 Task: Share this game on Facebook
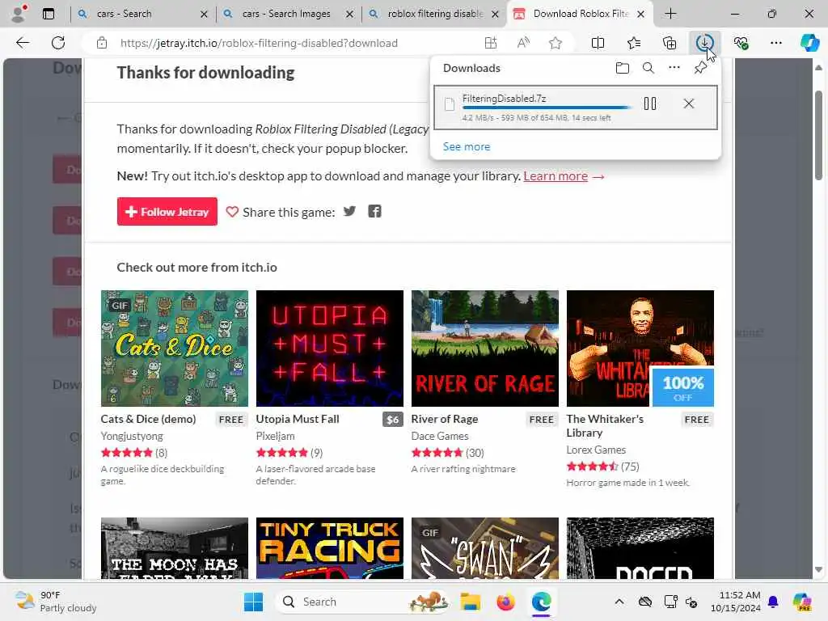(374, 212)
